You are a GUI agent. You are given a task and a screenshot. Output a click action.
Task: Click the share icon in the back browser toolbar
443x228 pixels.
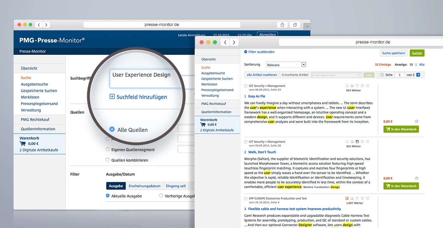[x=282, y=25]
